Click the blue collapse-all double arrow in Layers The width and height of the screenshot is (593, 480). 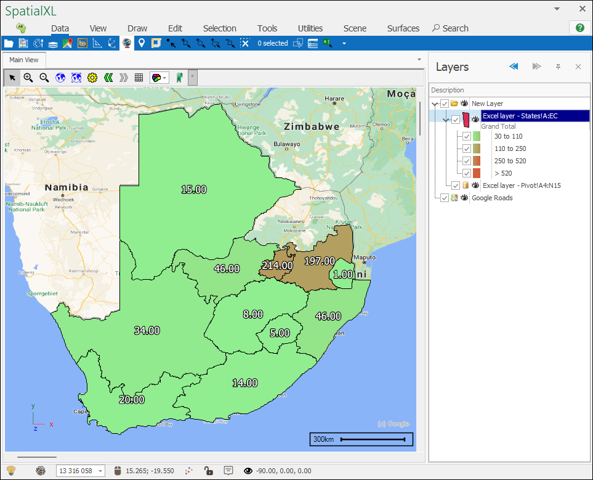pyautogui.click(x=514, y=67)
